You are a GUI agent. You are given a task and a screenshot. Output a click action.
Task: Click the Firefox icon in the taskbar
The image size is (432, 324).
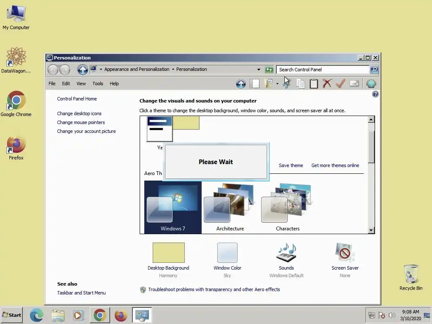121,315
